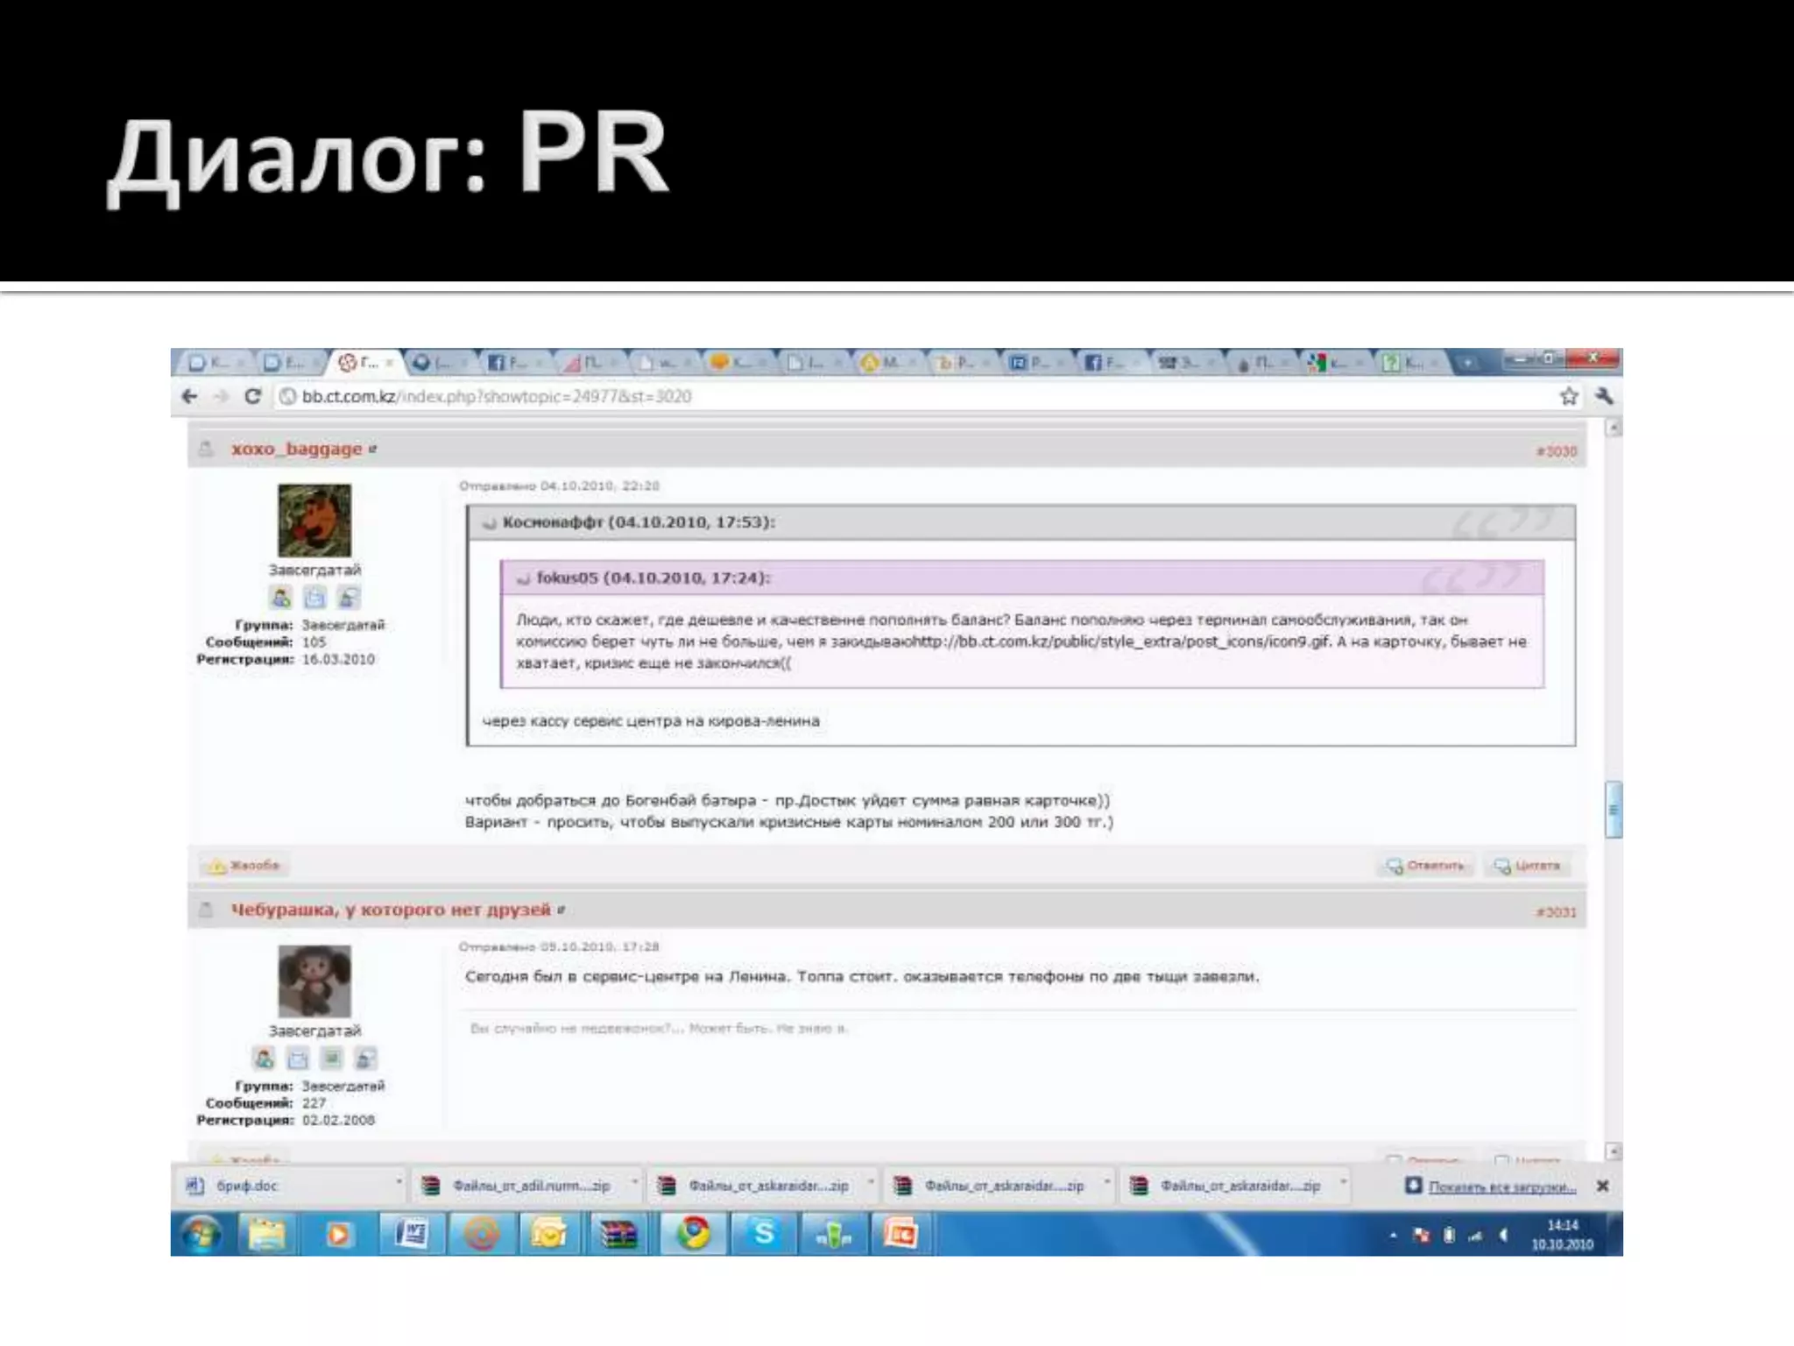This screenshot has width=1794, height=1346.
Task: Open Chrome wrench settings menu
Action: click(1604, 396)
